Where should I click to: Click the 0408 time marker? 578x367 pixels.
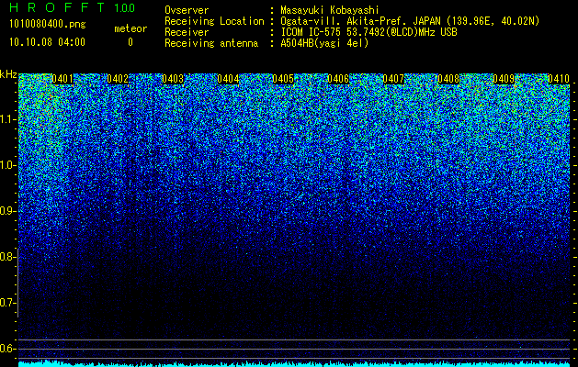448,79
